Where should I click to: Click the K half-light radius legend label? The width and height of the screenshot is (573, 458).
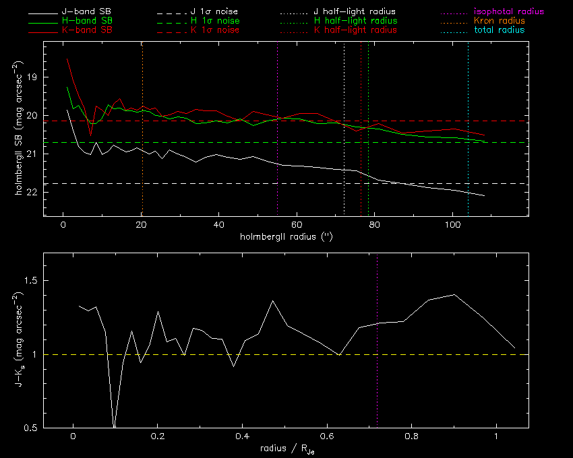(x=355, y=30)
